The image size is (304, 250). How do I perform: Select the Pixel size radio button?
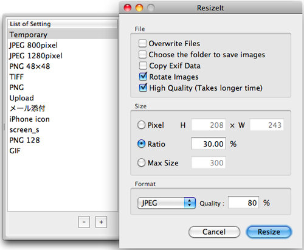pos(141,125)
